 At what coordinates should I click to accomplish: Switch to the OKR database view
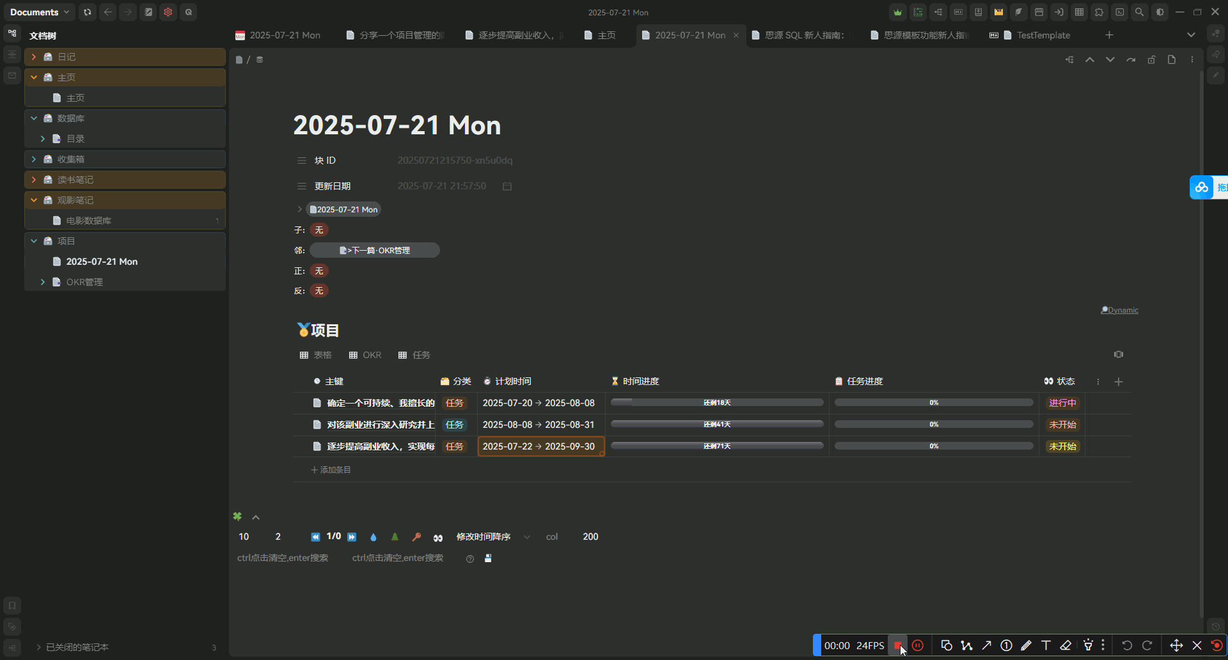365,355
